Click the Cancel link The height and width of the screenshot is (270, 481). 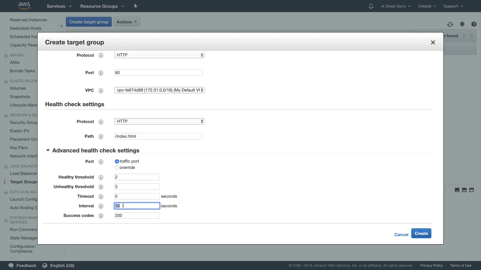tap(401, 234)
